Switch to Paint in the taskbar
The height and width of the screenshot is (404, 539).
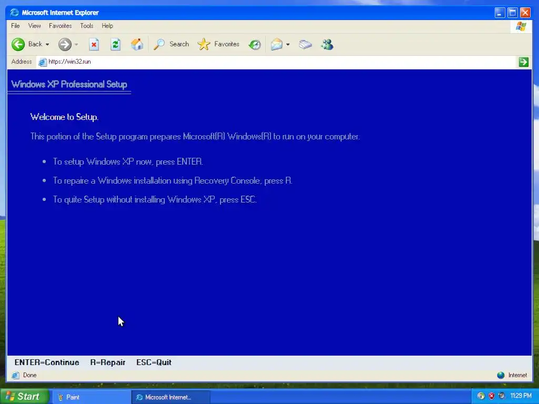[91, 397]
